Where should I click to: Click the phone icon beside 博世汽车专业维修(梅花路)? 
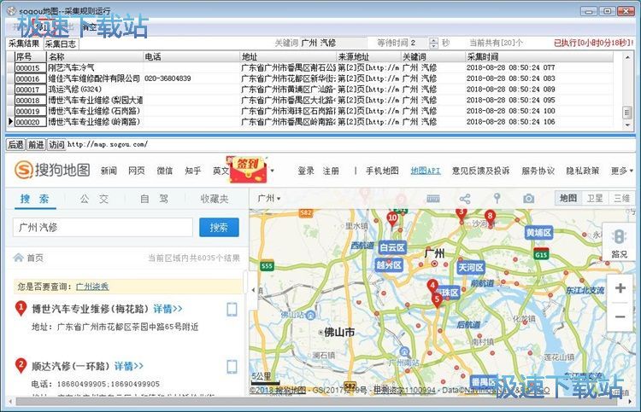(x=232, y=309)
